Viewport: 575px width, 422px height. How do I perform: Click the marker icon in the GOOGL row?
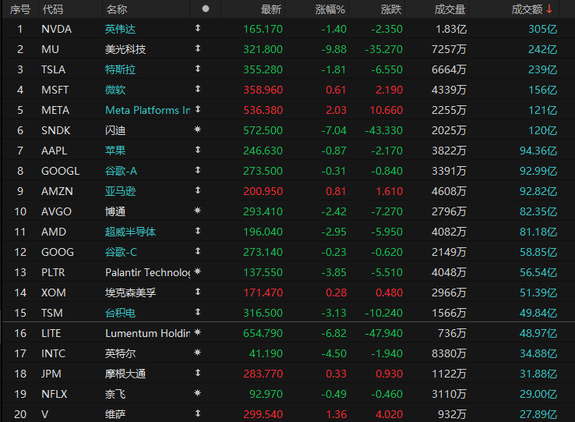[198, 170]
